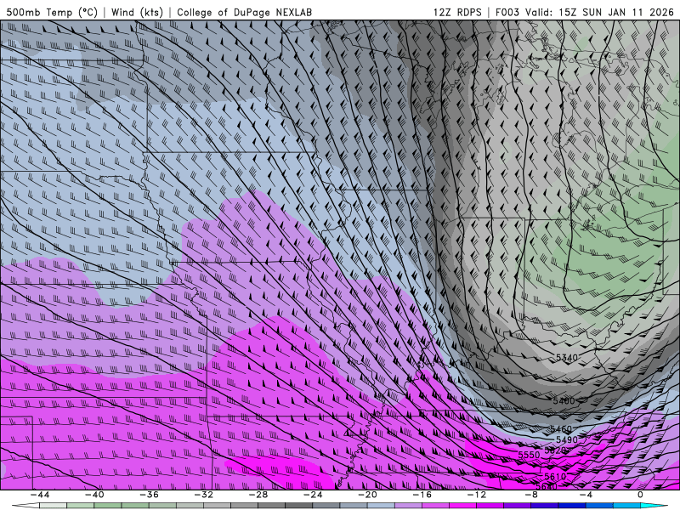680x510 pixels.
Task: Click the -20 value on the temperature scale
Action: pos(367,495)
